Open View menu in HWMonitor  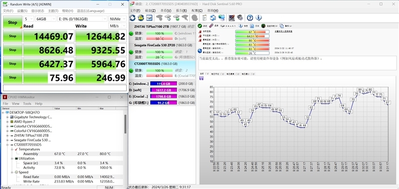pos(15,104)
